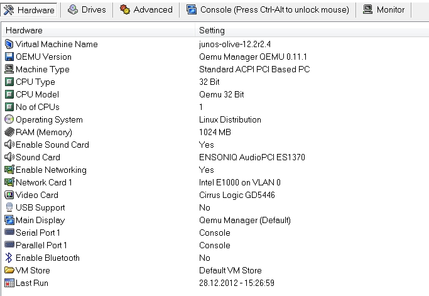Image resolution: width=429 pixels, height=296 pixels.
Task: Switch to the Hardware tab
Action: [x=29, y=10]
